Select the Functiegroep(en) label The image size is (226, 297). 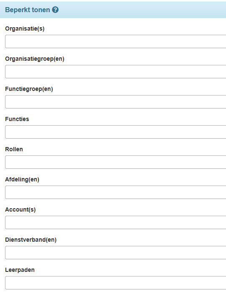point(29,89)
